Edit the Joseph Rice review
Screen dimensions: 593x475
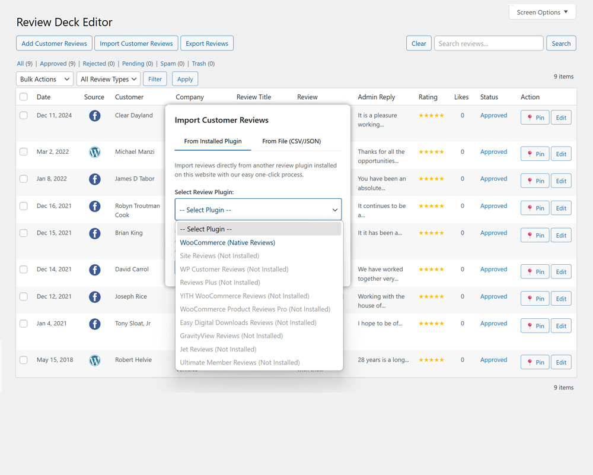(x=561, y=299)
